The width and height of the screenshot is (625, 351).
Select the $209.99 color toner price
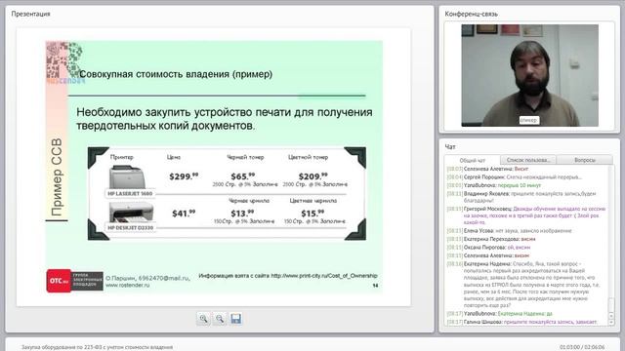point(312,176)
